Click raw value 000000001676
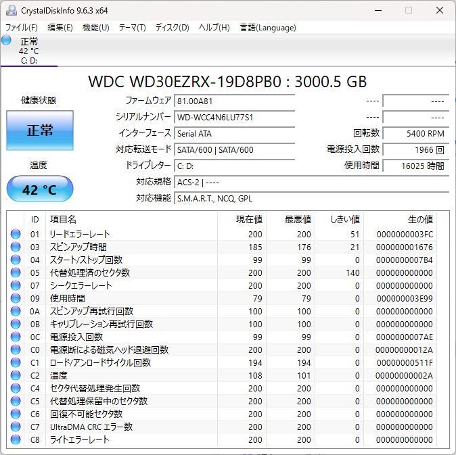This screenshot has width=456, height=455. [405, 247]
